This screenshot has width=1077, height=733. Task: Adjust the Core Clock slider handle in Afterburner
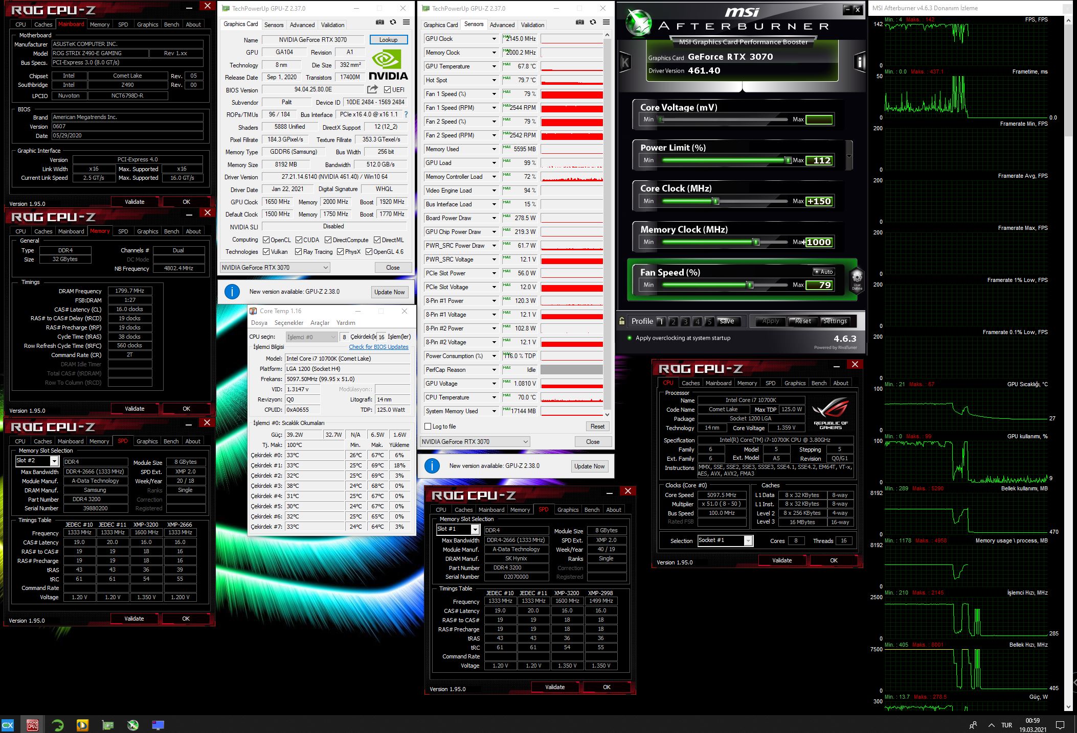716,201
